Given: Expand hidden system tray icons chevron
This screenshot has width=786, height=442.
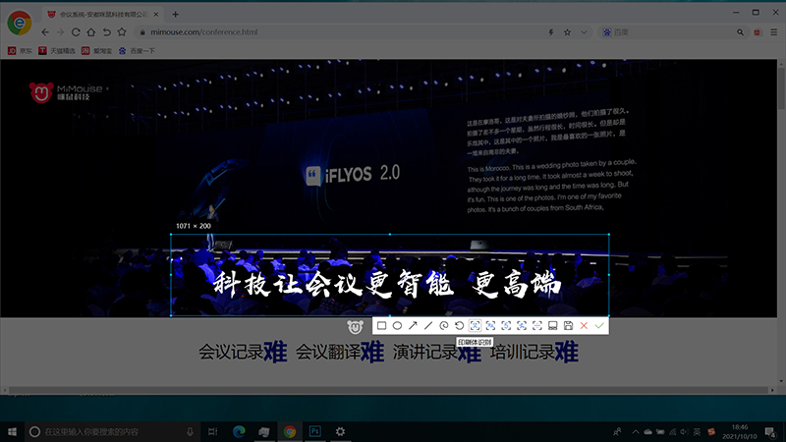Looking at the screenshot, I should click(636, 432).
